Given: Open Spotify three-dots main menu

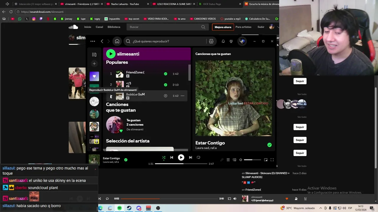Looking at the screenshot, I should pyautogui.click(x=93, y=41).
